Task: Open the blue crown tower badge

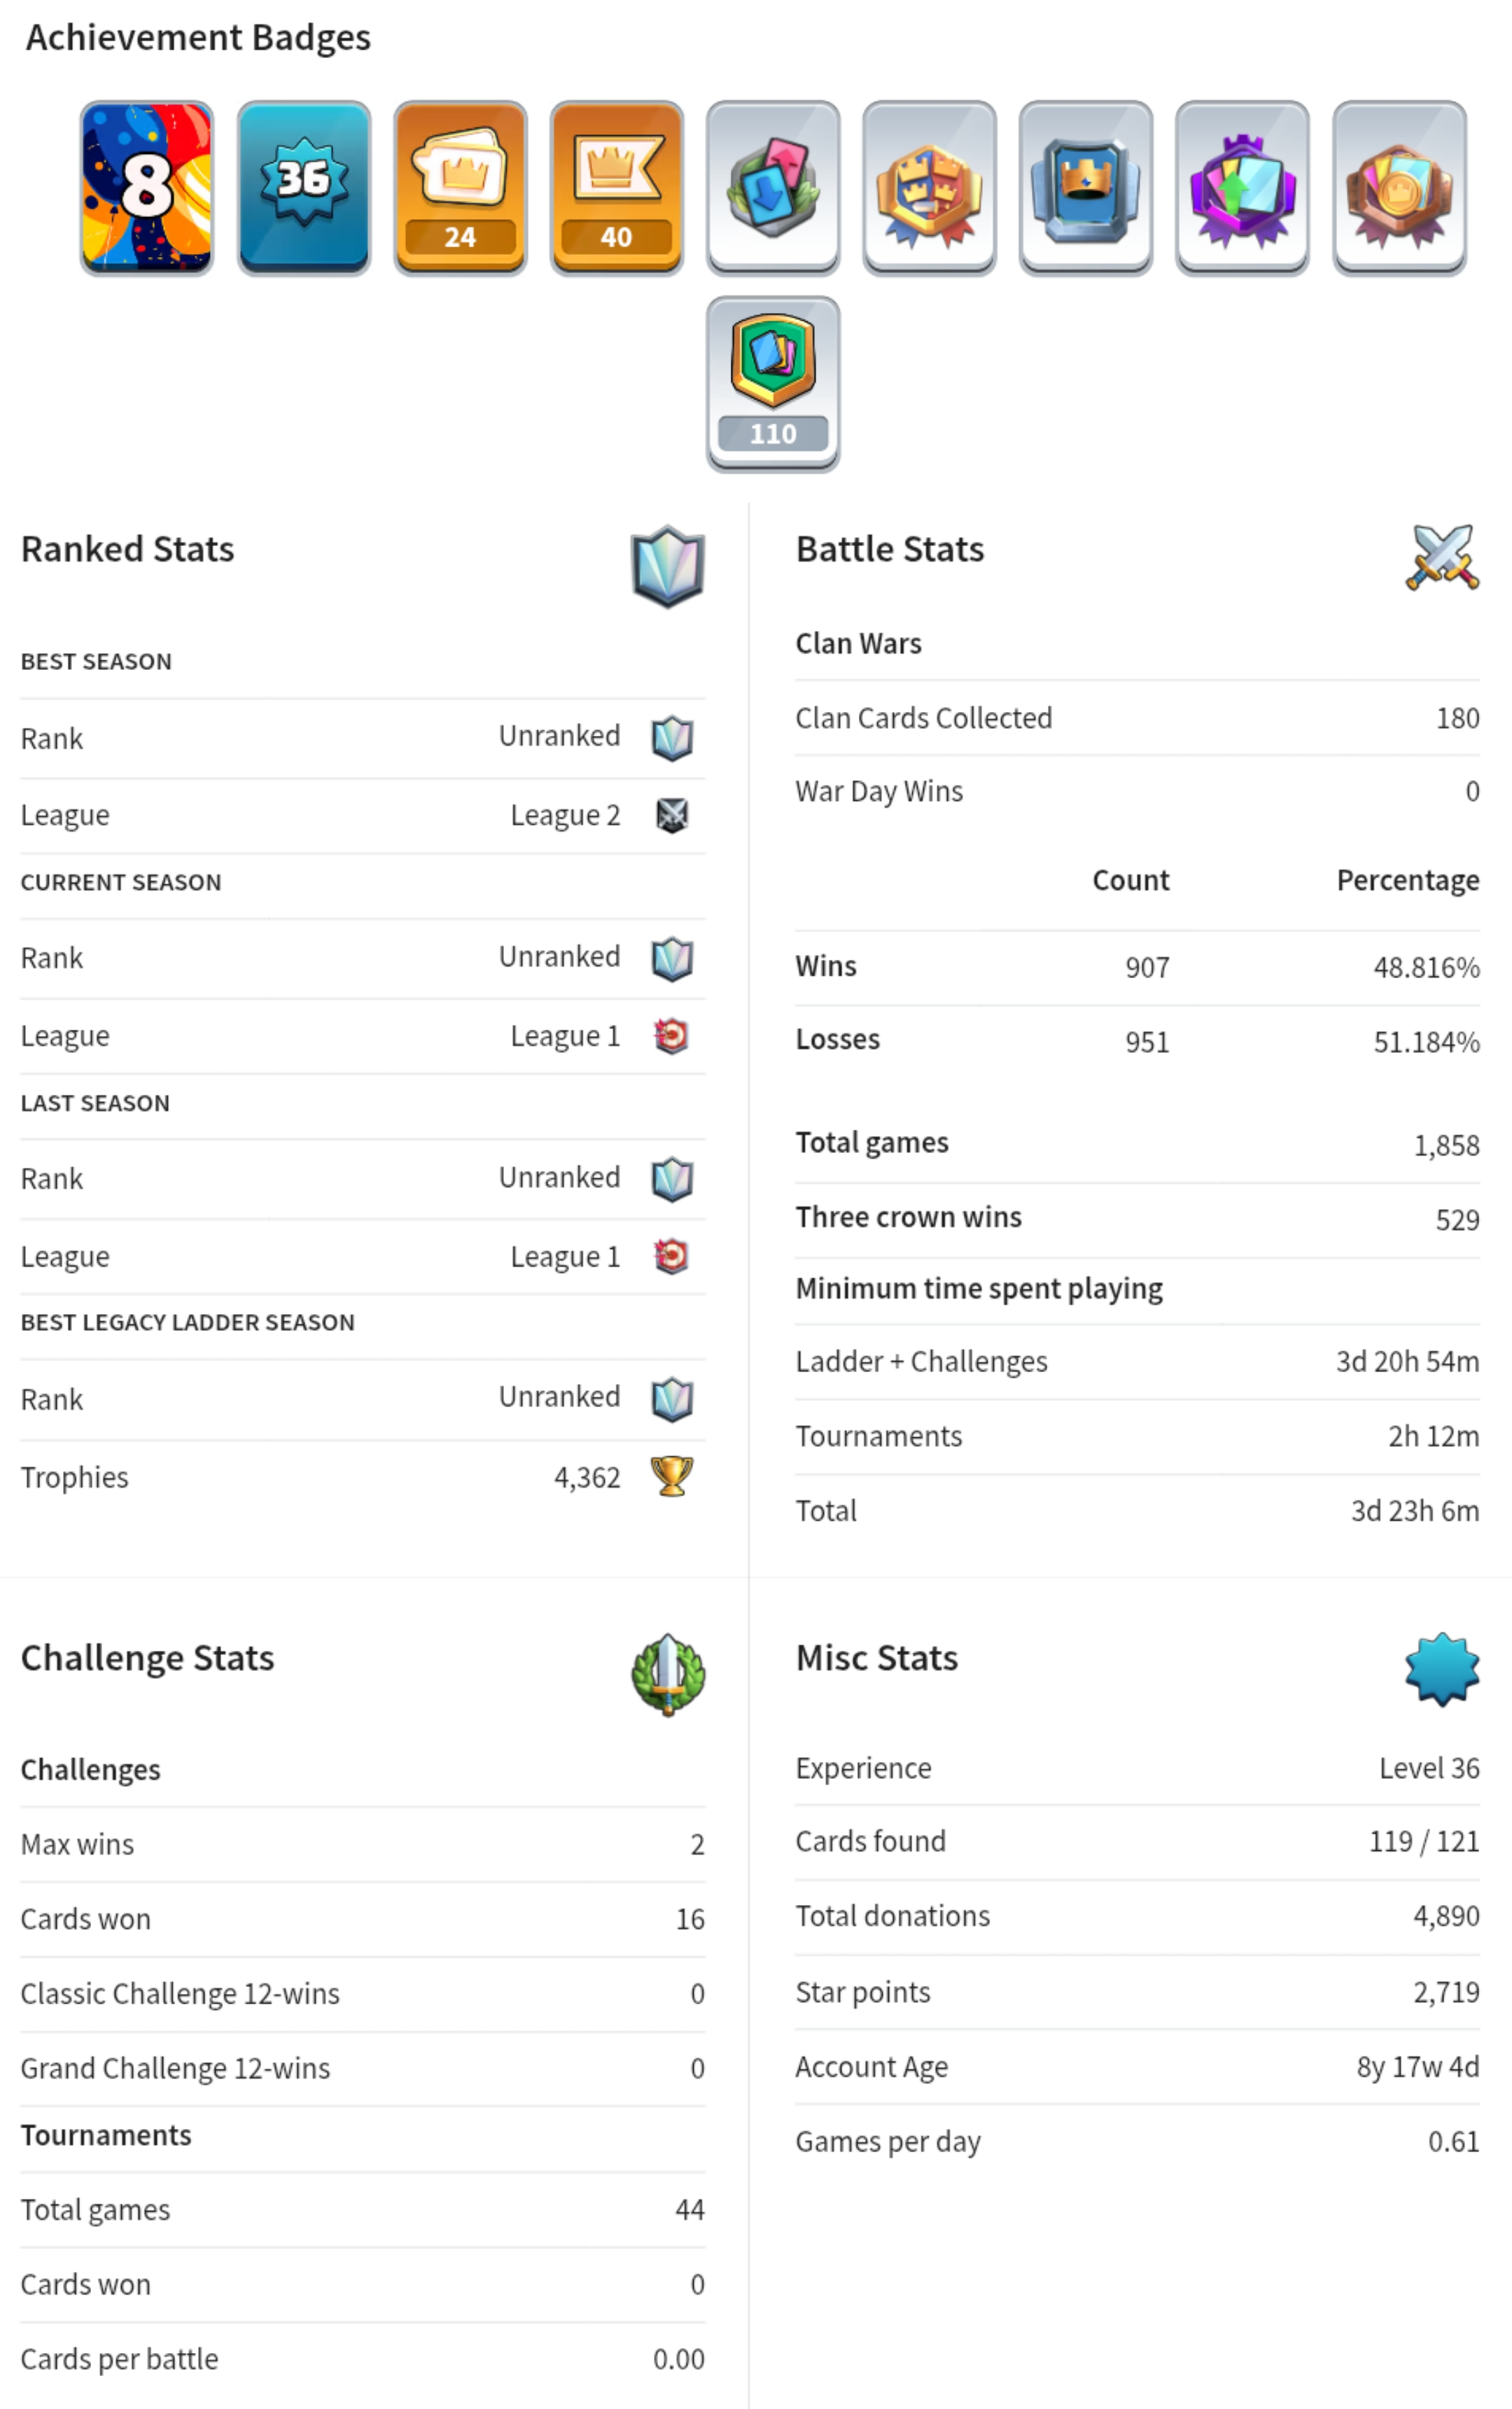Action: (1086, 187)
